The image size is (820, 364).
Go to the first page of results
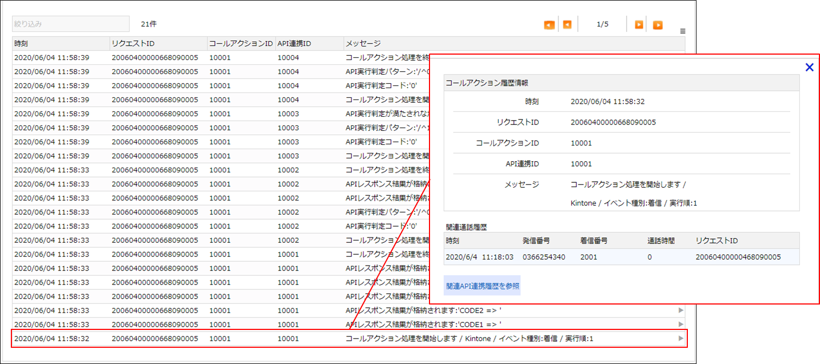[549, 25]
